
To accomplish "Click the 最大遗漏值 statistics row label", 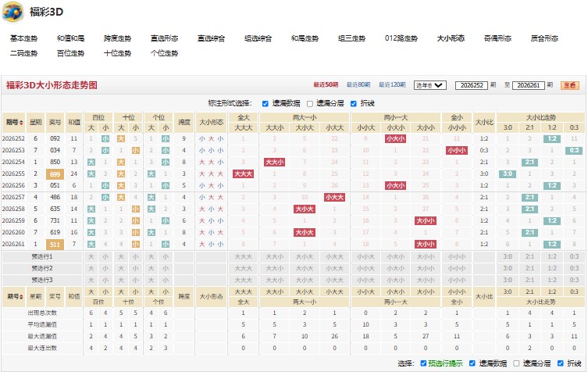I will click(x=42, y=336).
